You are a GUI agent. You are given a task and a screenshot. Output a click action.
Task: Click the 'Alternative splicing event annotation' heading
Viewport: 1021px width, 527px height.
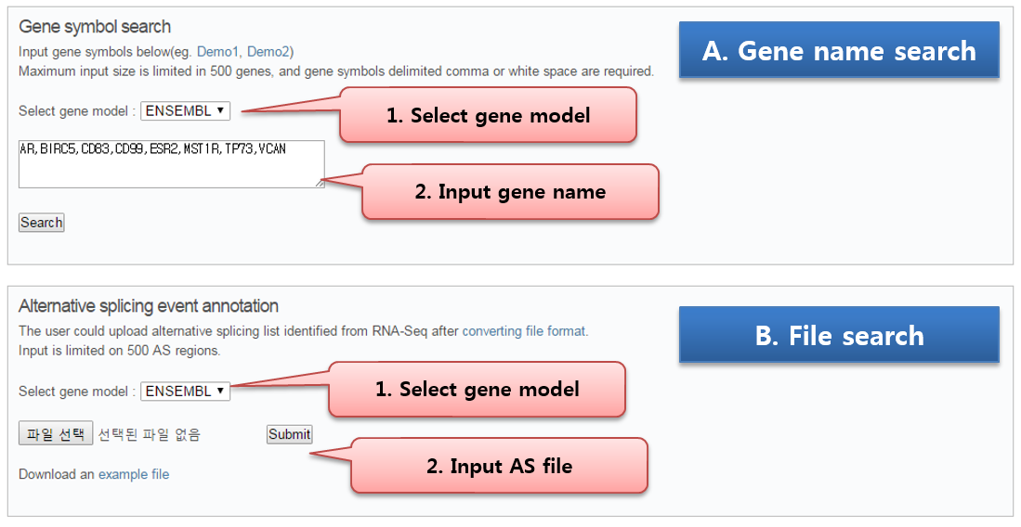click(149, 306)
